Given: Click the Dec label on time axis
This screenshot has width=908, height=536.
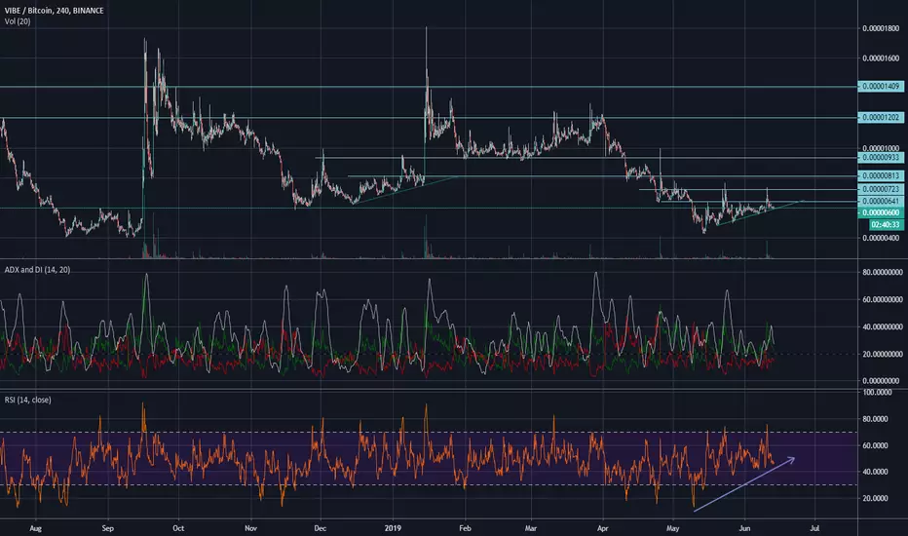Looking at the screenshot, I should click(x=321, y=528).
